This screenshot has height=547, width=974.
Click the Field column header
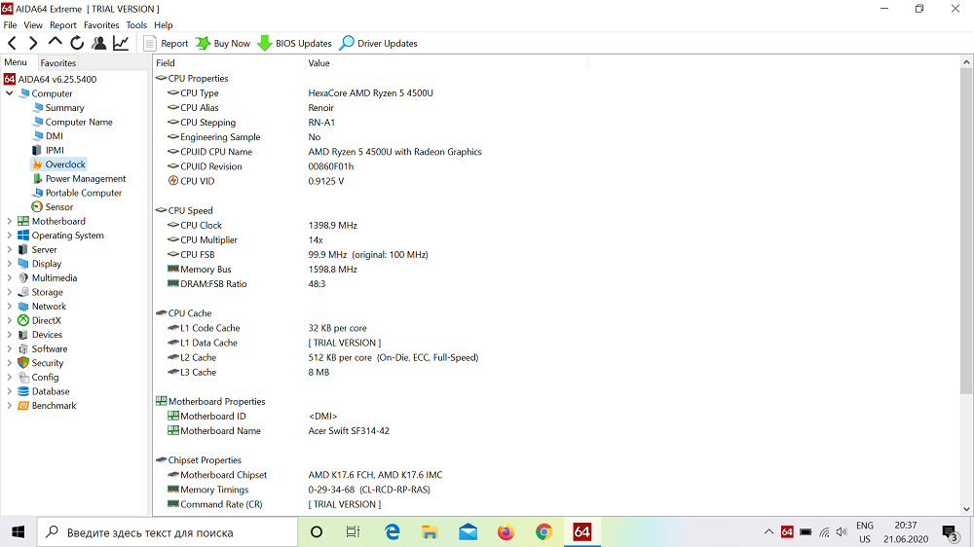click(229, 62)
